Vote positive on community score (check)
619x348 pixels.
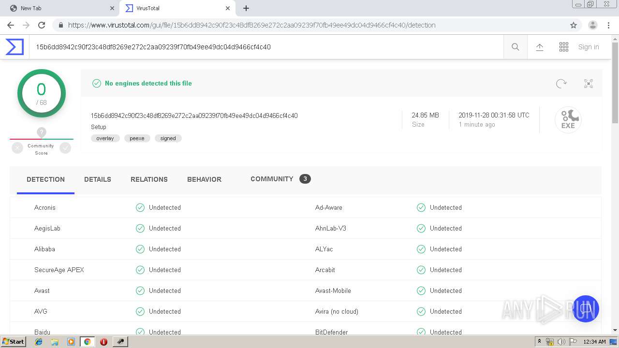click(65, 148)
